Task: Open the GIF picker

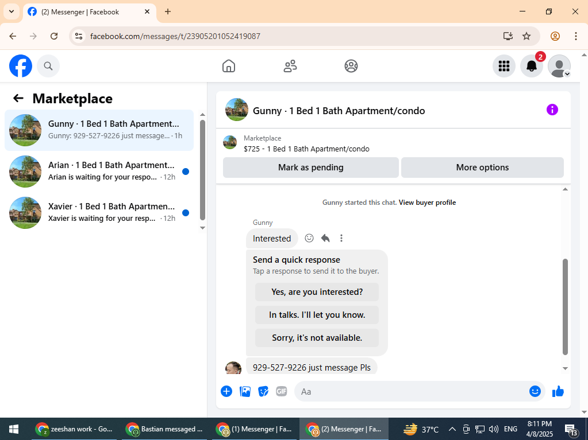Action: 282,391
